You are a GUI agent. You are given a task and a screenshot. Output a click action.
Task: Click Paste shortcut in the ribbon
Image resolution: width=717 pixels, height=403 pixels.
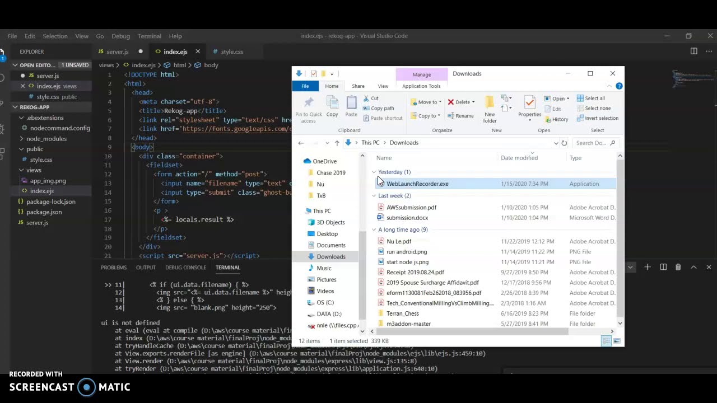[383, 118]
